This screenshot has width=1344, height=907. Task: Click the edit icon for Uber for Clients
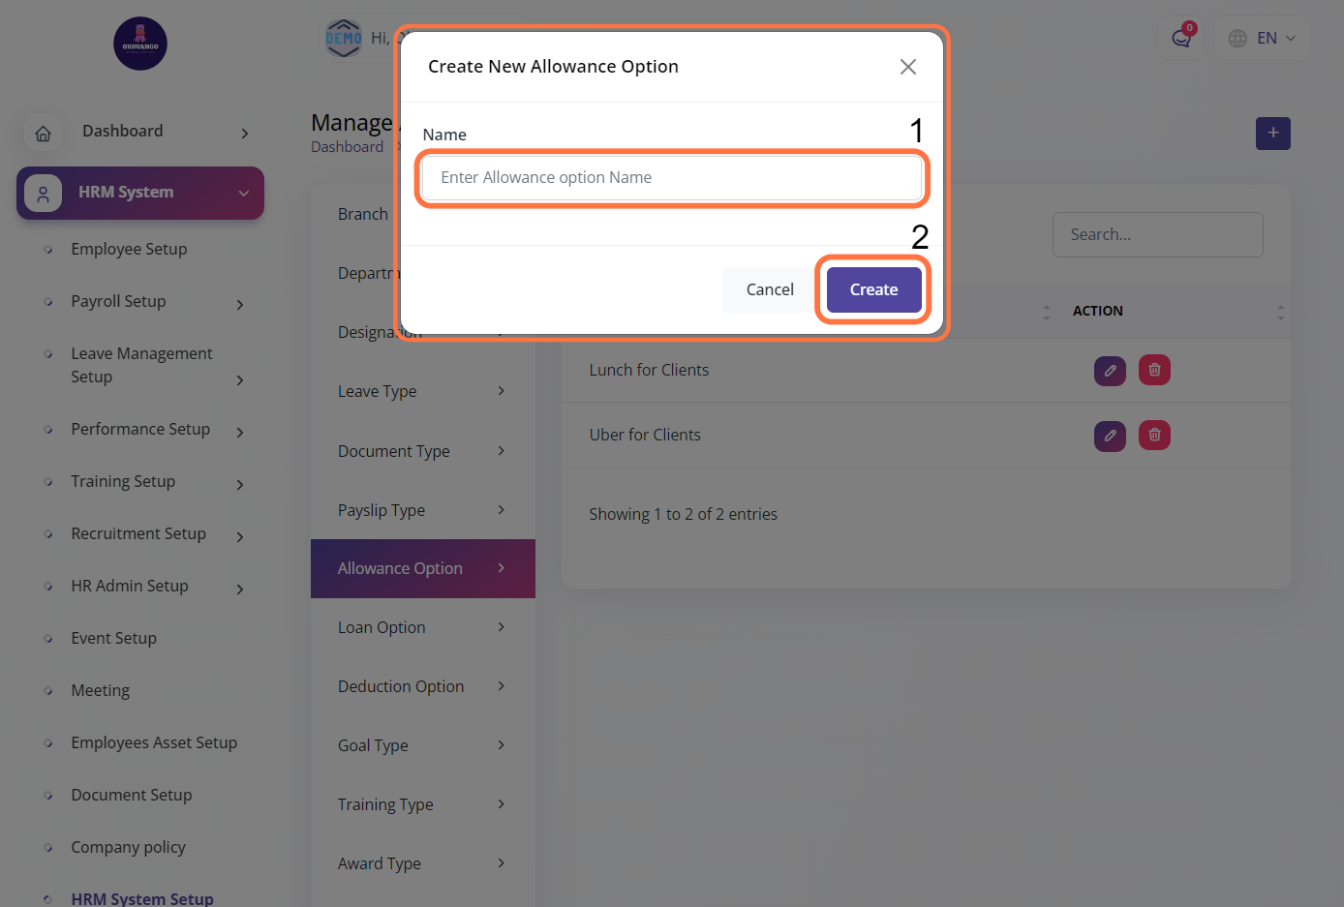click(1110, 436)
